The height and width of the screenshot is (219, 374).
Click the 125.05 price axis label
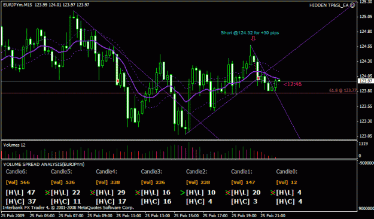pyautogui.click(x=366, y=17)
